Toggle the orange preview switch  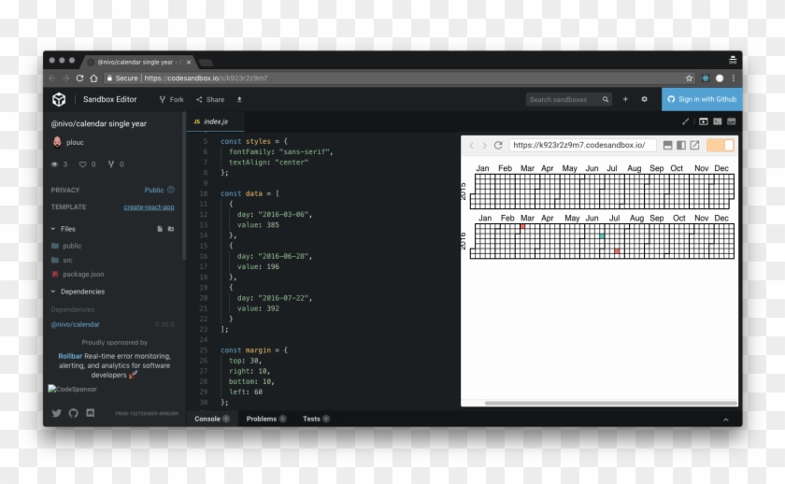click(721, 146)
